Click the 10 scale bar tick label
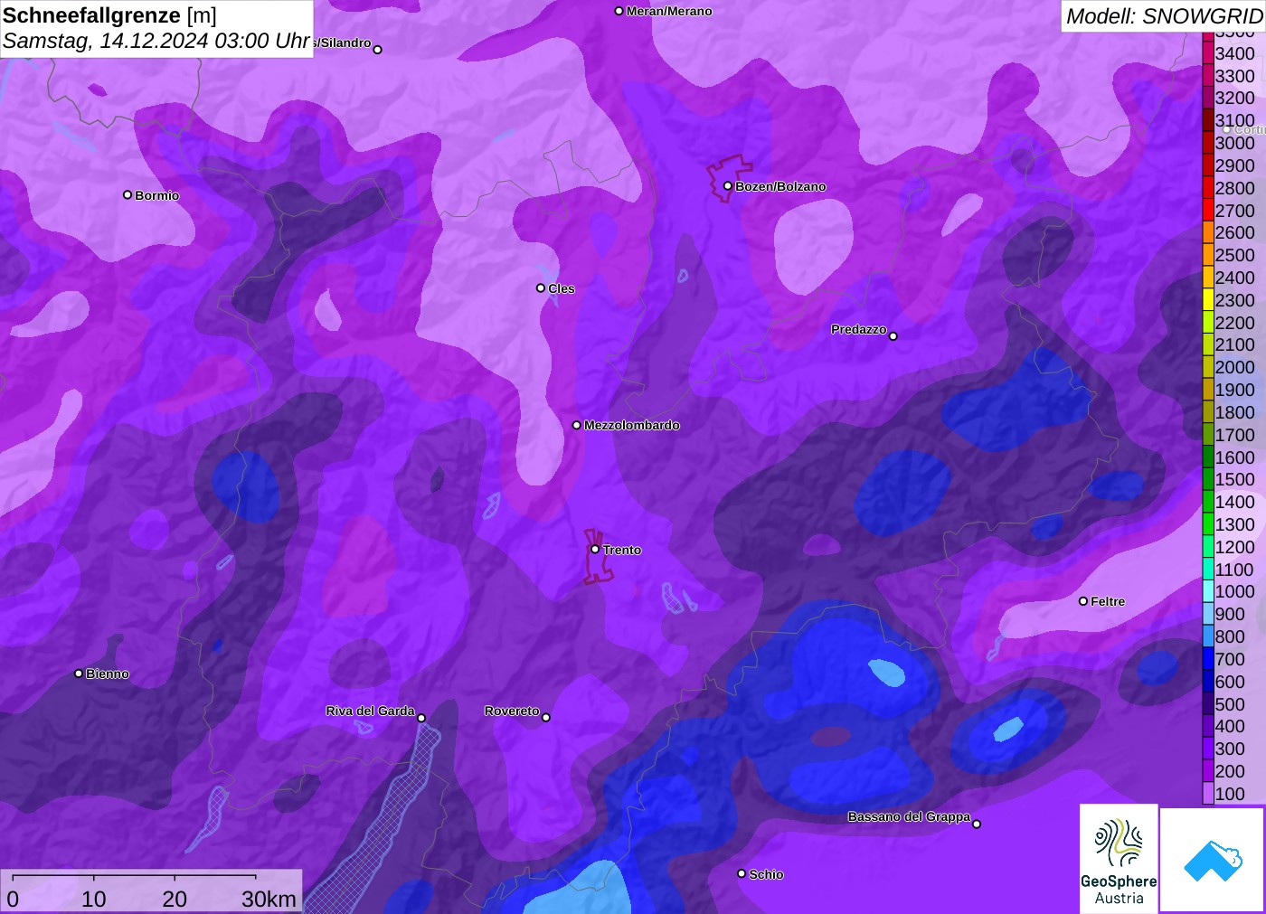The image size is (1266, 914). click(94, 899)
